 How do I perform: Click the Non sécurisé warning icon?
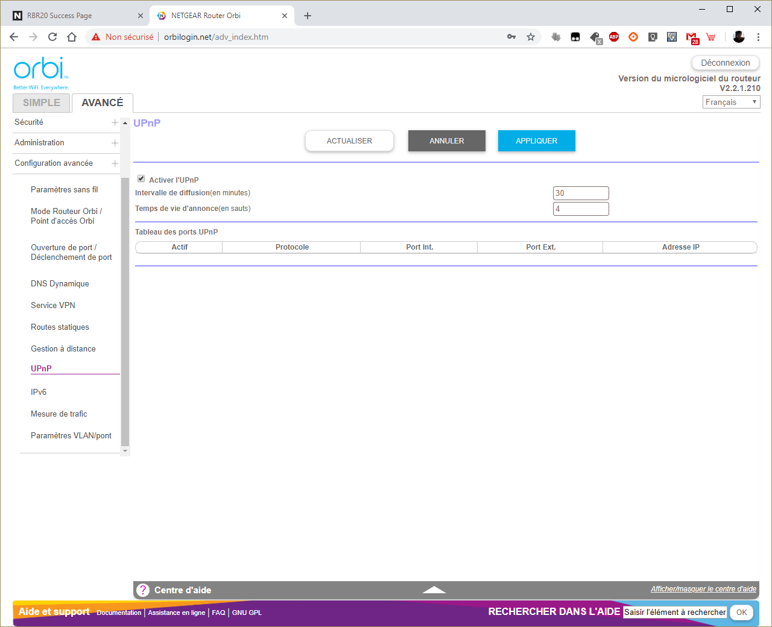click(x=96, y=37)
